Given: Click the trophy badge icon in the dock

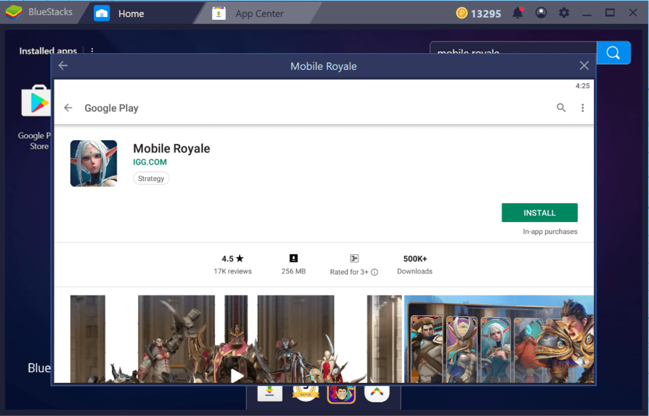Looking at the screenshot, I should click(x=305, y=392).
